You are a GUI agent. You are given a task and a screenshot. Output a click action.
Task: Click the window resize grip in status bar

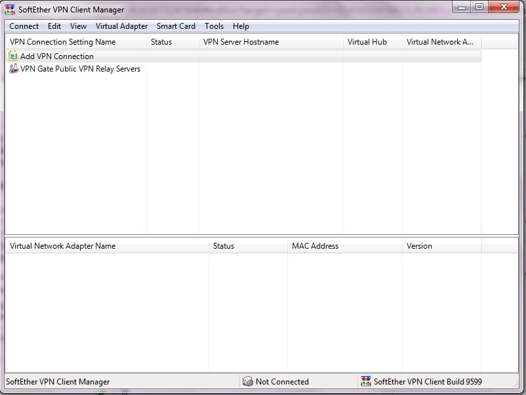point(515,385)
